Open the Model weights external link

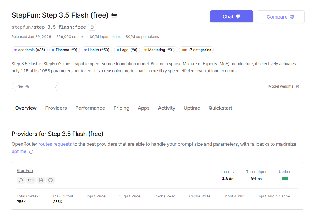pyautogui.click(x=284, y=86)
